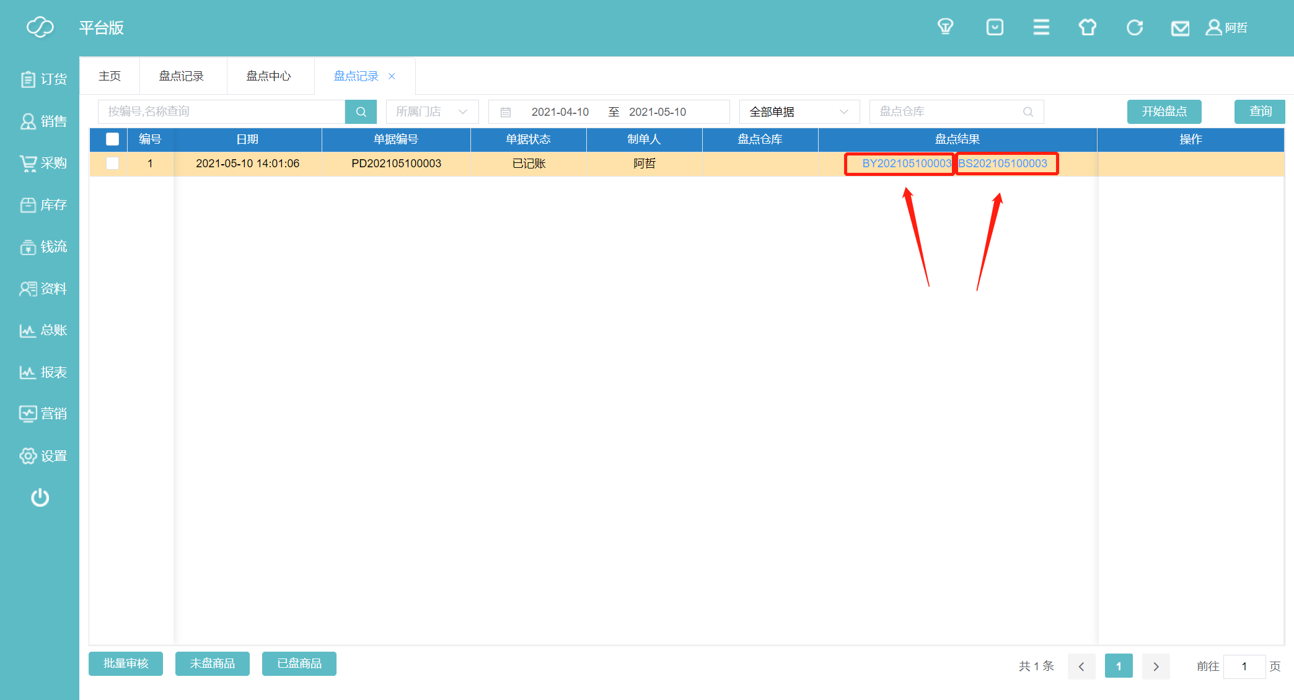This screenshot has height=700, width=1294.
Task: Open 设置 settings in sidebar
Action: pos(43,456)
